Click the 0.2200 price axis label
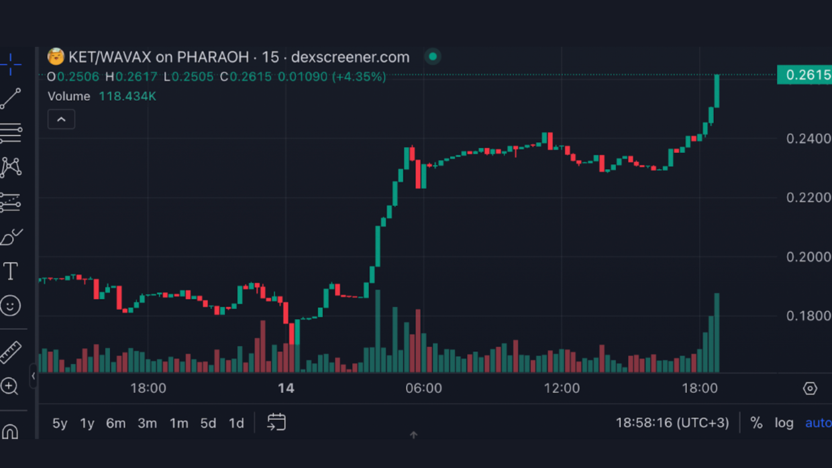Screen dimensions: 832x468 [x=809, y=198]
